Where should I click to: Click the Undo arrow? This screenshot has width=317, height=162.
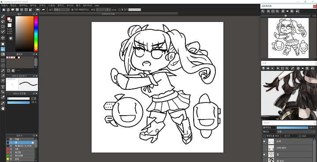38,10
